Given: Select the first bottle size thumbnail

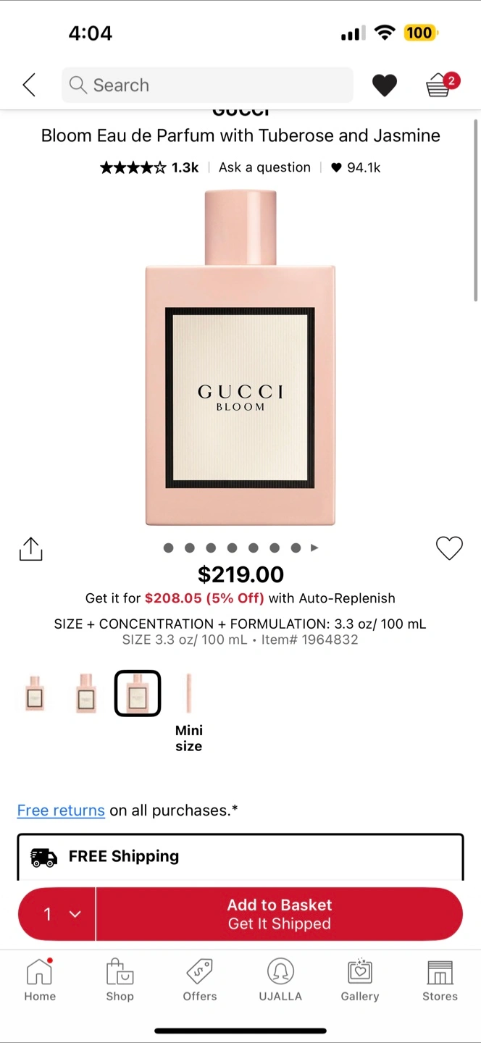Looking at the screenshot, I should pos(34,693).
